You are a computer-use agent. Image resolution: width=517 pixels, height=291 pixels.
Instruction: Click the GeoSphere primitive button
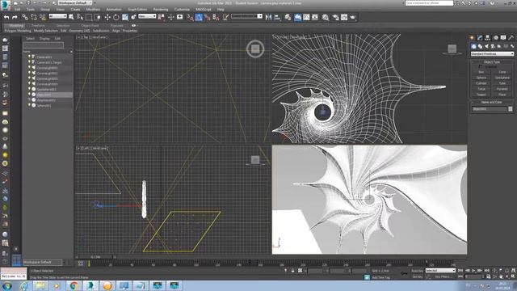[x=502, y=78]
